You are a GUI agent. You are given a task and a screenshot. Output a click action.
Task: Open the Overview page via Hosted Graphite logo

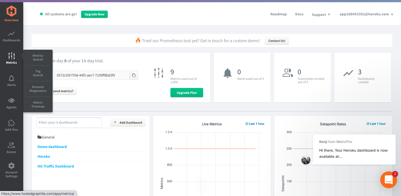pyautogui.click(x=11, y=11)
